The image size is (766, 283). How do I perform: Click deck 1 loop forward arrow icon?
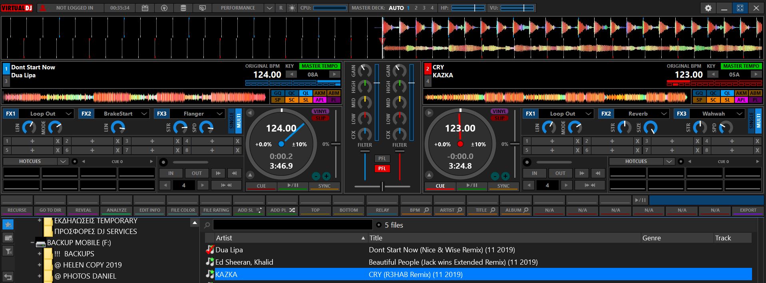234,173
